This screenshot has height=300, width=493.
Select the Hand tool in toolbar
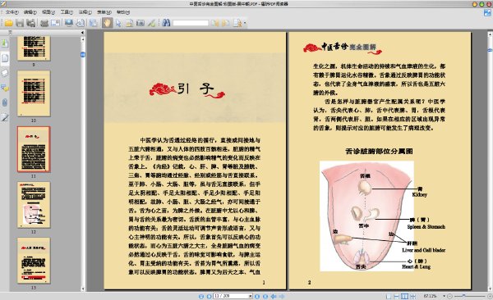(107, 23)
